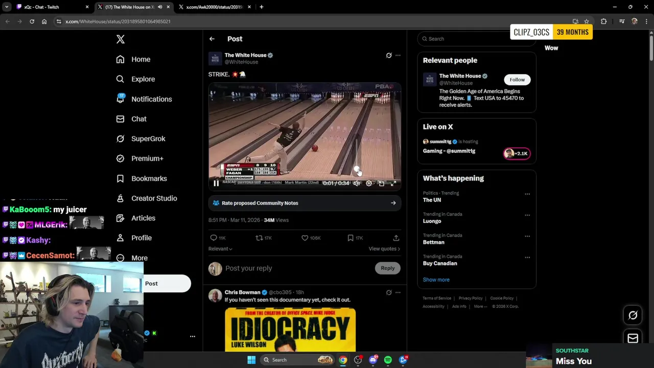Go to X home via logo
The width and height of the screenshot is (654, 368).
(120, 39)
